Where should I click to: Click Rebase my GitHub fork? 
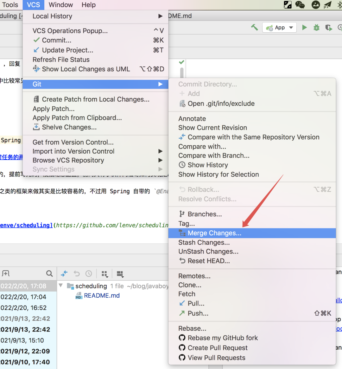pos(252,338)
